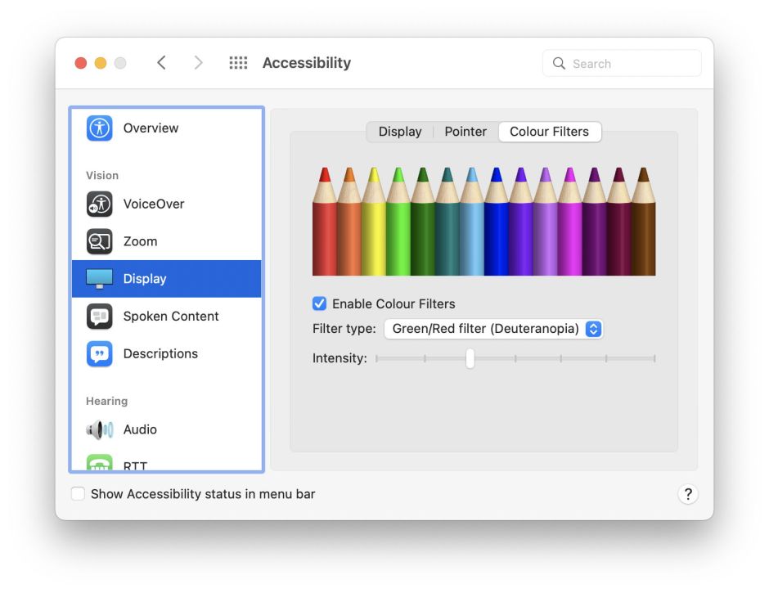The width and height of the screenshot is (769, 593).
Task: Open the VoiceOver settings icon
Action: (98, 204)
